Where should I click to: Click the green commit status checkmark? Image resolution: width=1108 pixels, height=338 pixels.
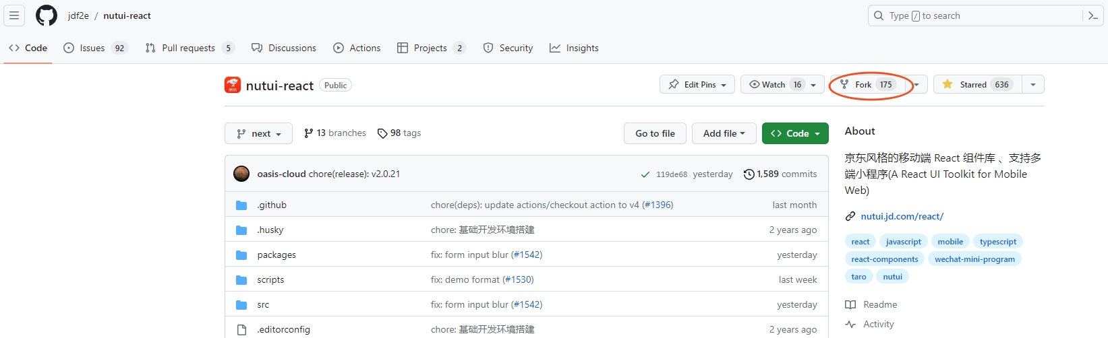pyautogui.click(x=645, y=174)
